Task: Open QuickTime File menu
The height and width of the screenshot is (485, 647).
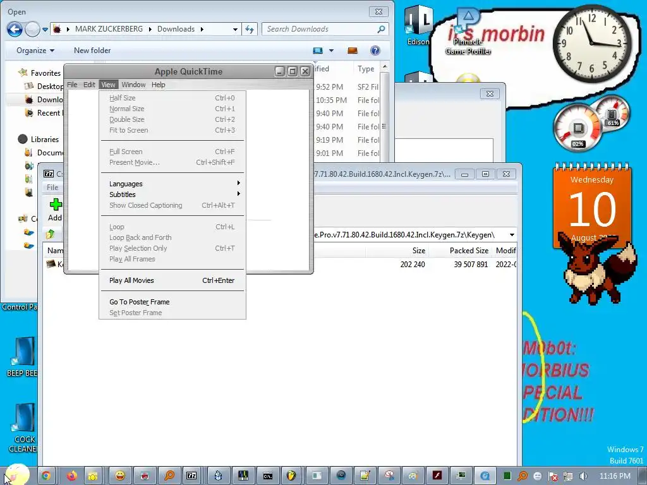Action: pos(72,85)
